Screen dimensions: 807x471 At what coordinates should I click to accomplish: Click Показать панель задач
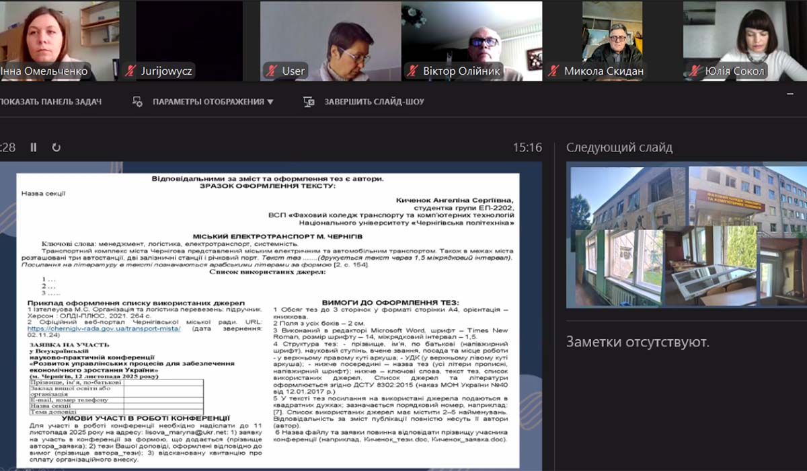pos(51,102)
